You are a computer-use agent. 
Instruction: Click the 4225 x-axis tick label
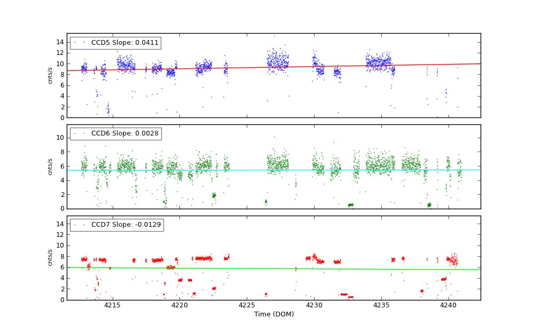tap(247, 306)
